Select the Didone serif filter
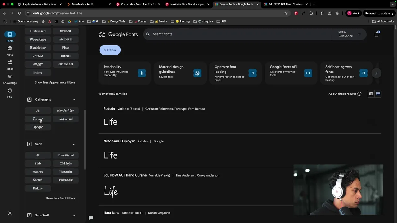 tap(38, 188)
